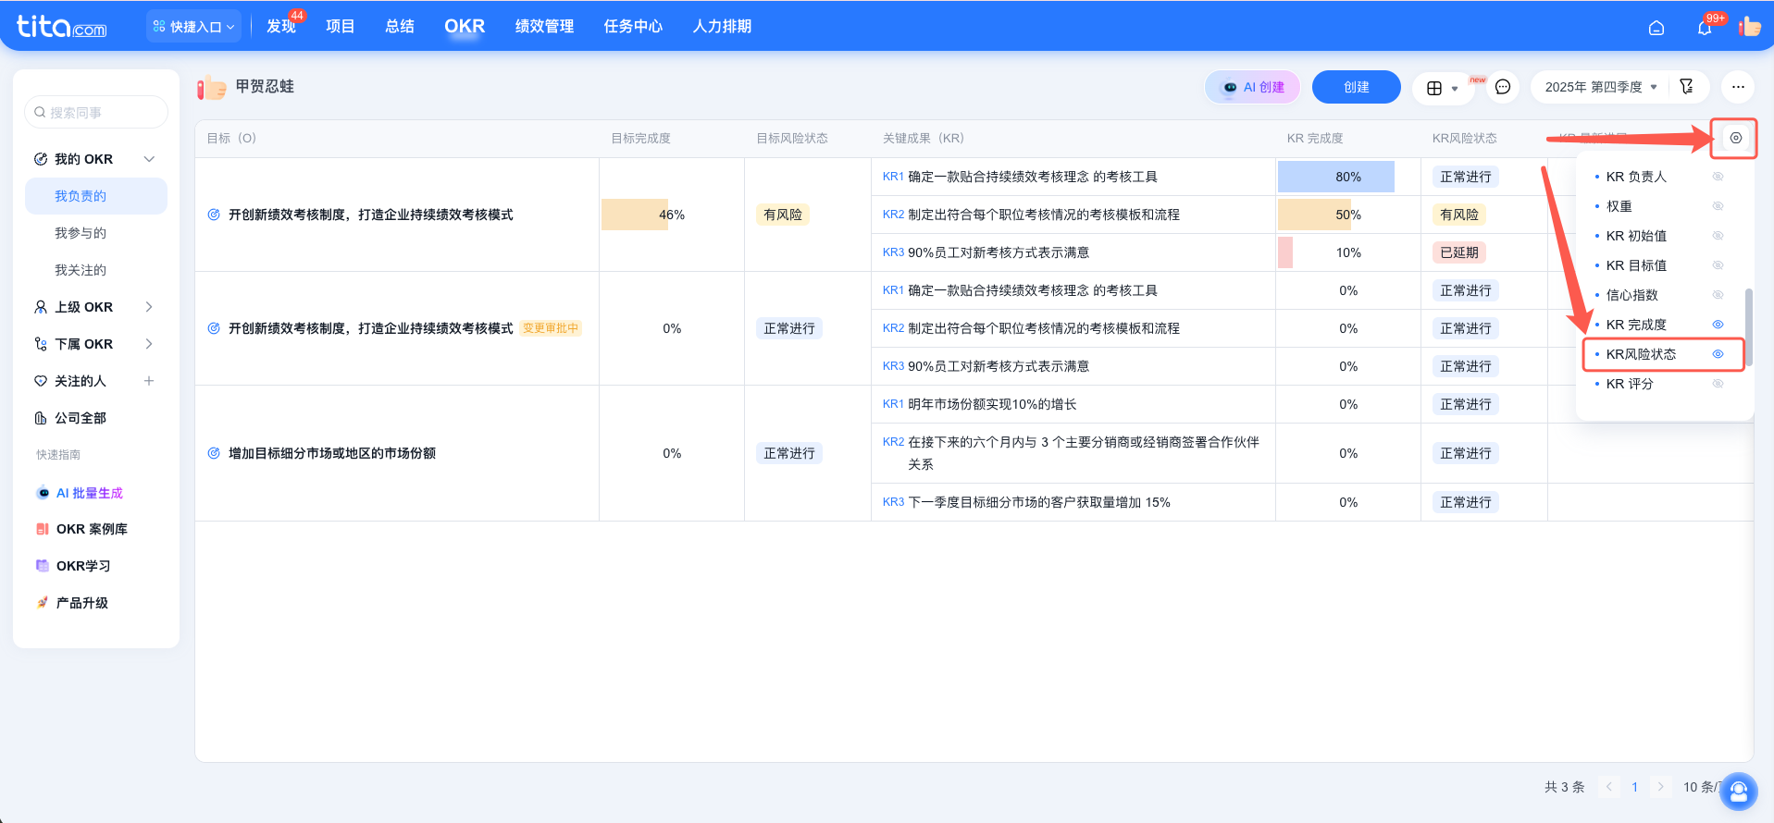
Task: Click the 80% KR progress bar
Action: tap(1336, 177)
